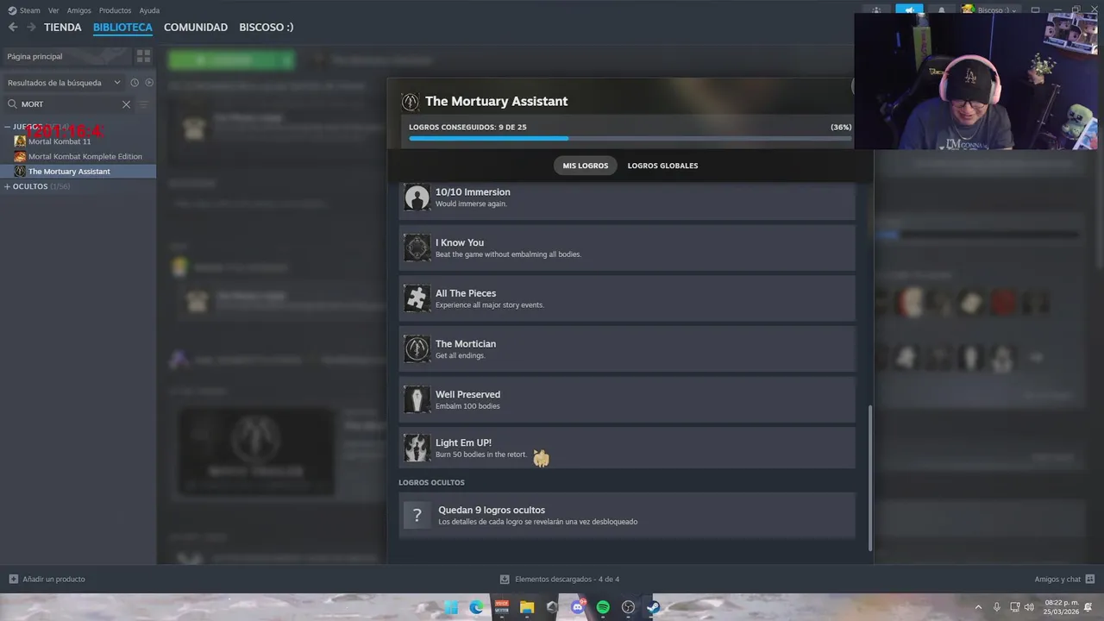
Task: Open advanced filter options next to search
Action: 144,104
